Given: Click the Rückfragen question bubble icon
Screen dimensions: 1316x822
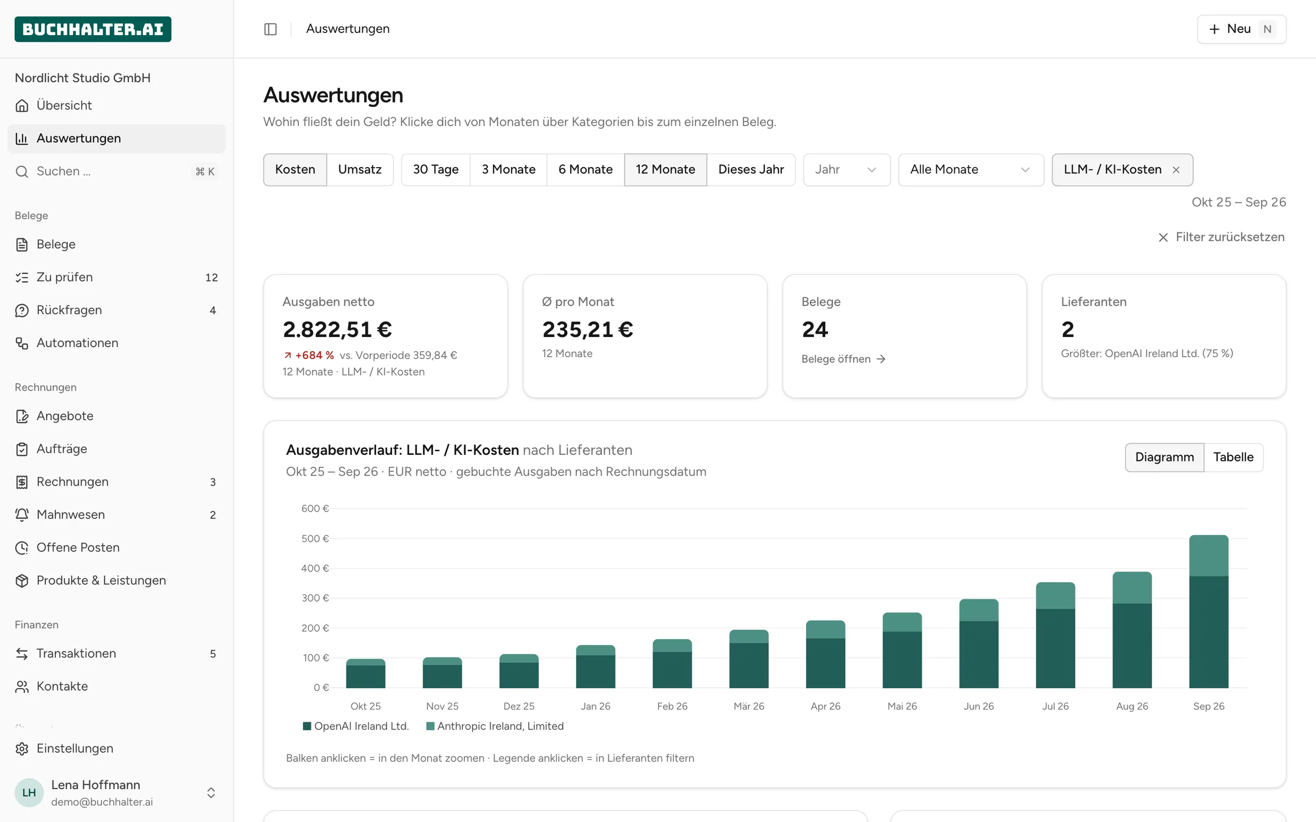Looking at the screenshot, I should [22, 310].
